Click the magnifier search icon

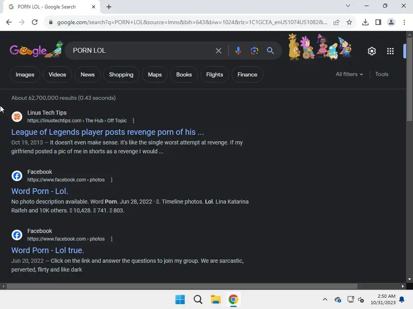click(x=270, y=50)
